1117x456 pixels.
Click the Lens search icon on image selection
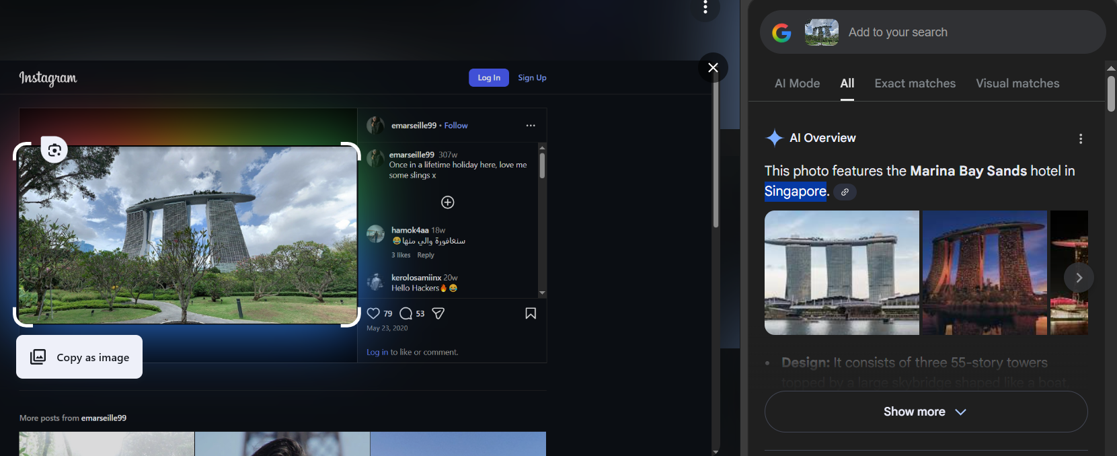(54, 150)
